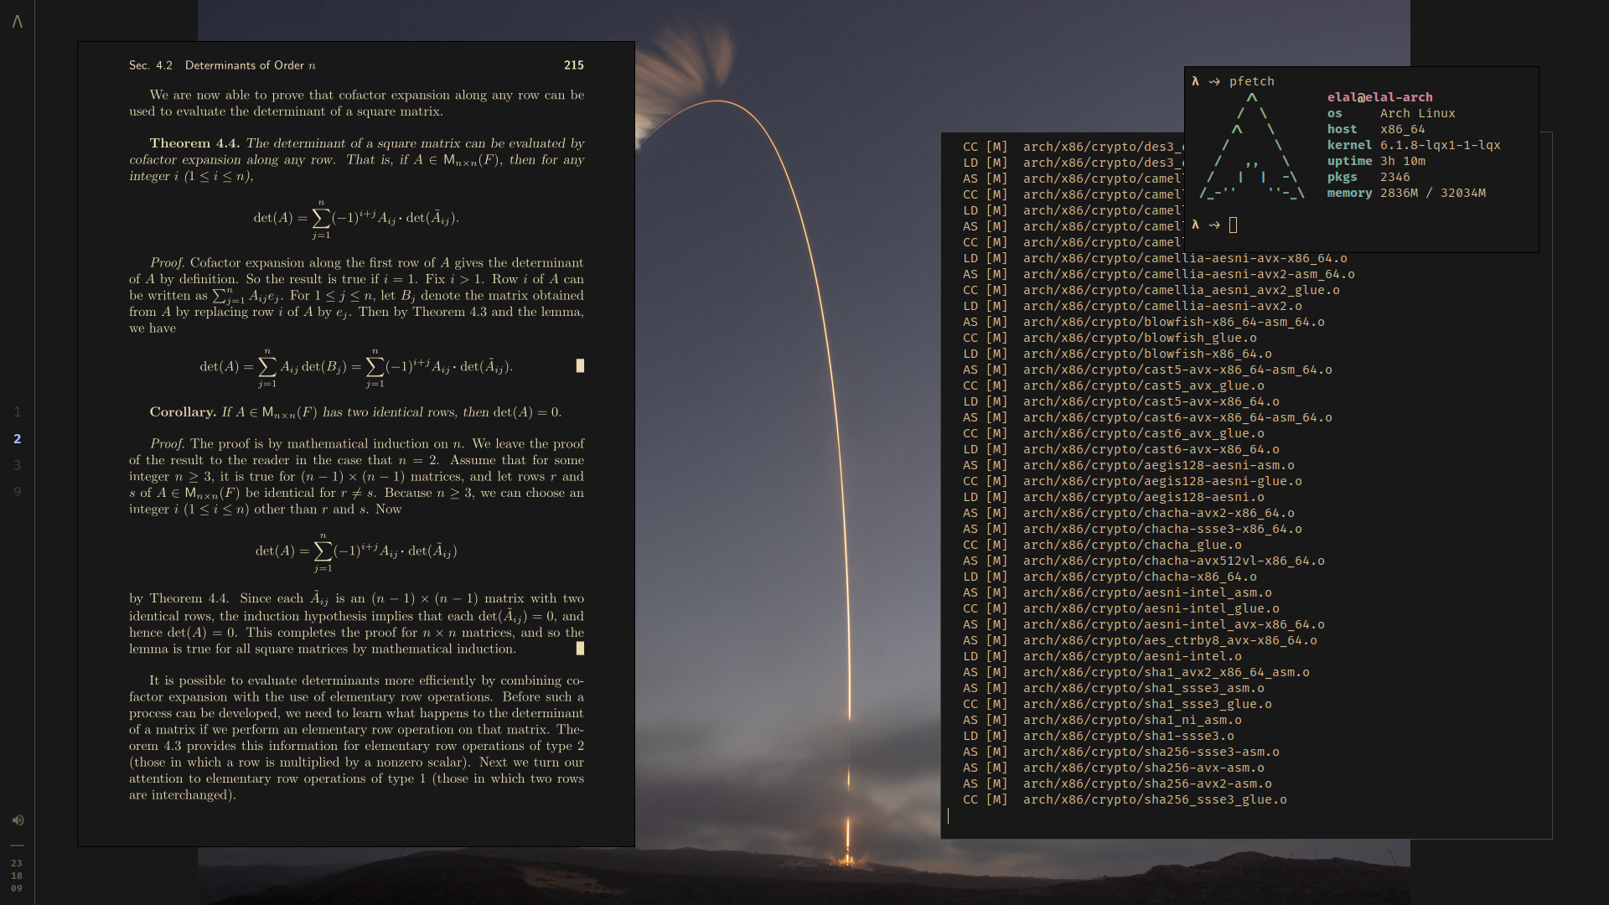1609x905 pixels.
Task: Click the line 'chacha_glue.o'
Action: tap(1102, 545)
